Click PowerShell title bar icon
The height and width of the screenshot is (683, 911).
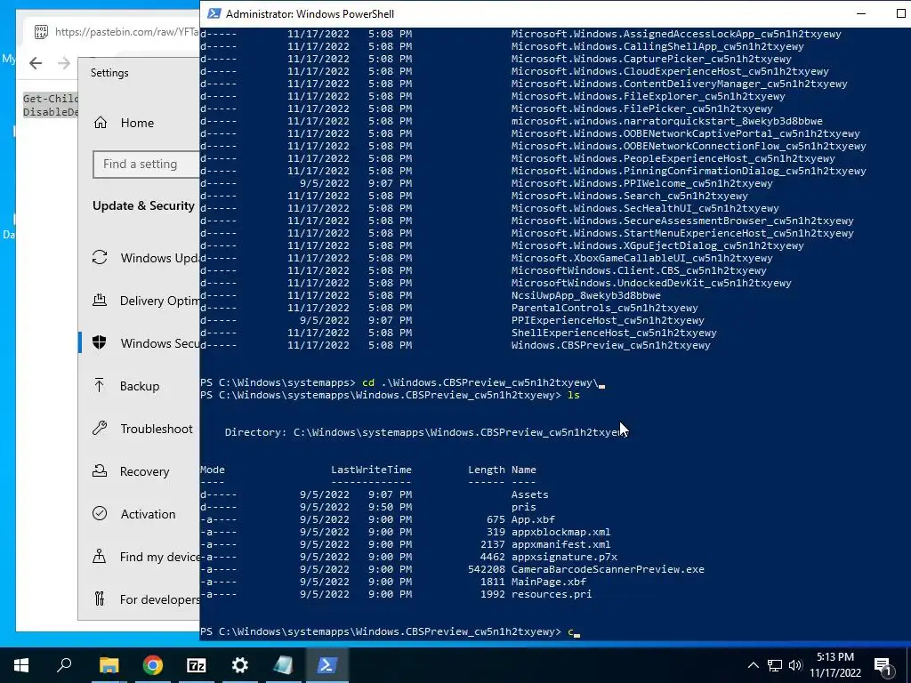214,14
